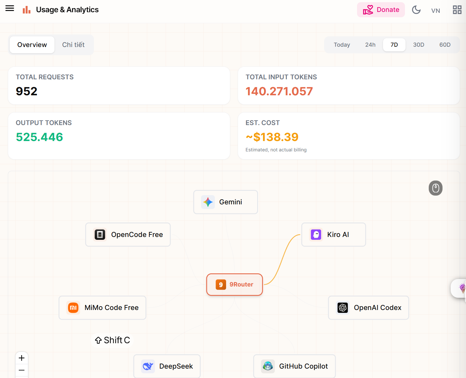Image resolution: width=466 pixels, height=378 pixels.
Task: Click the Kiro AI node label
Action: [338, 235]
